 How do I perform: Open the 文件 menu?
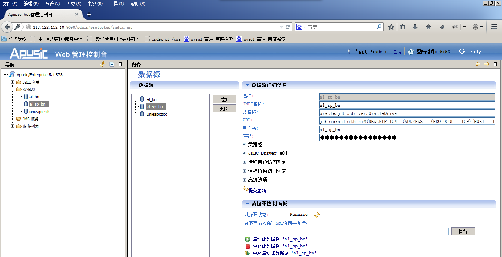(10, 4)
